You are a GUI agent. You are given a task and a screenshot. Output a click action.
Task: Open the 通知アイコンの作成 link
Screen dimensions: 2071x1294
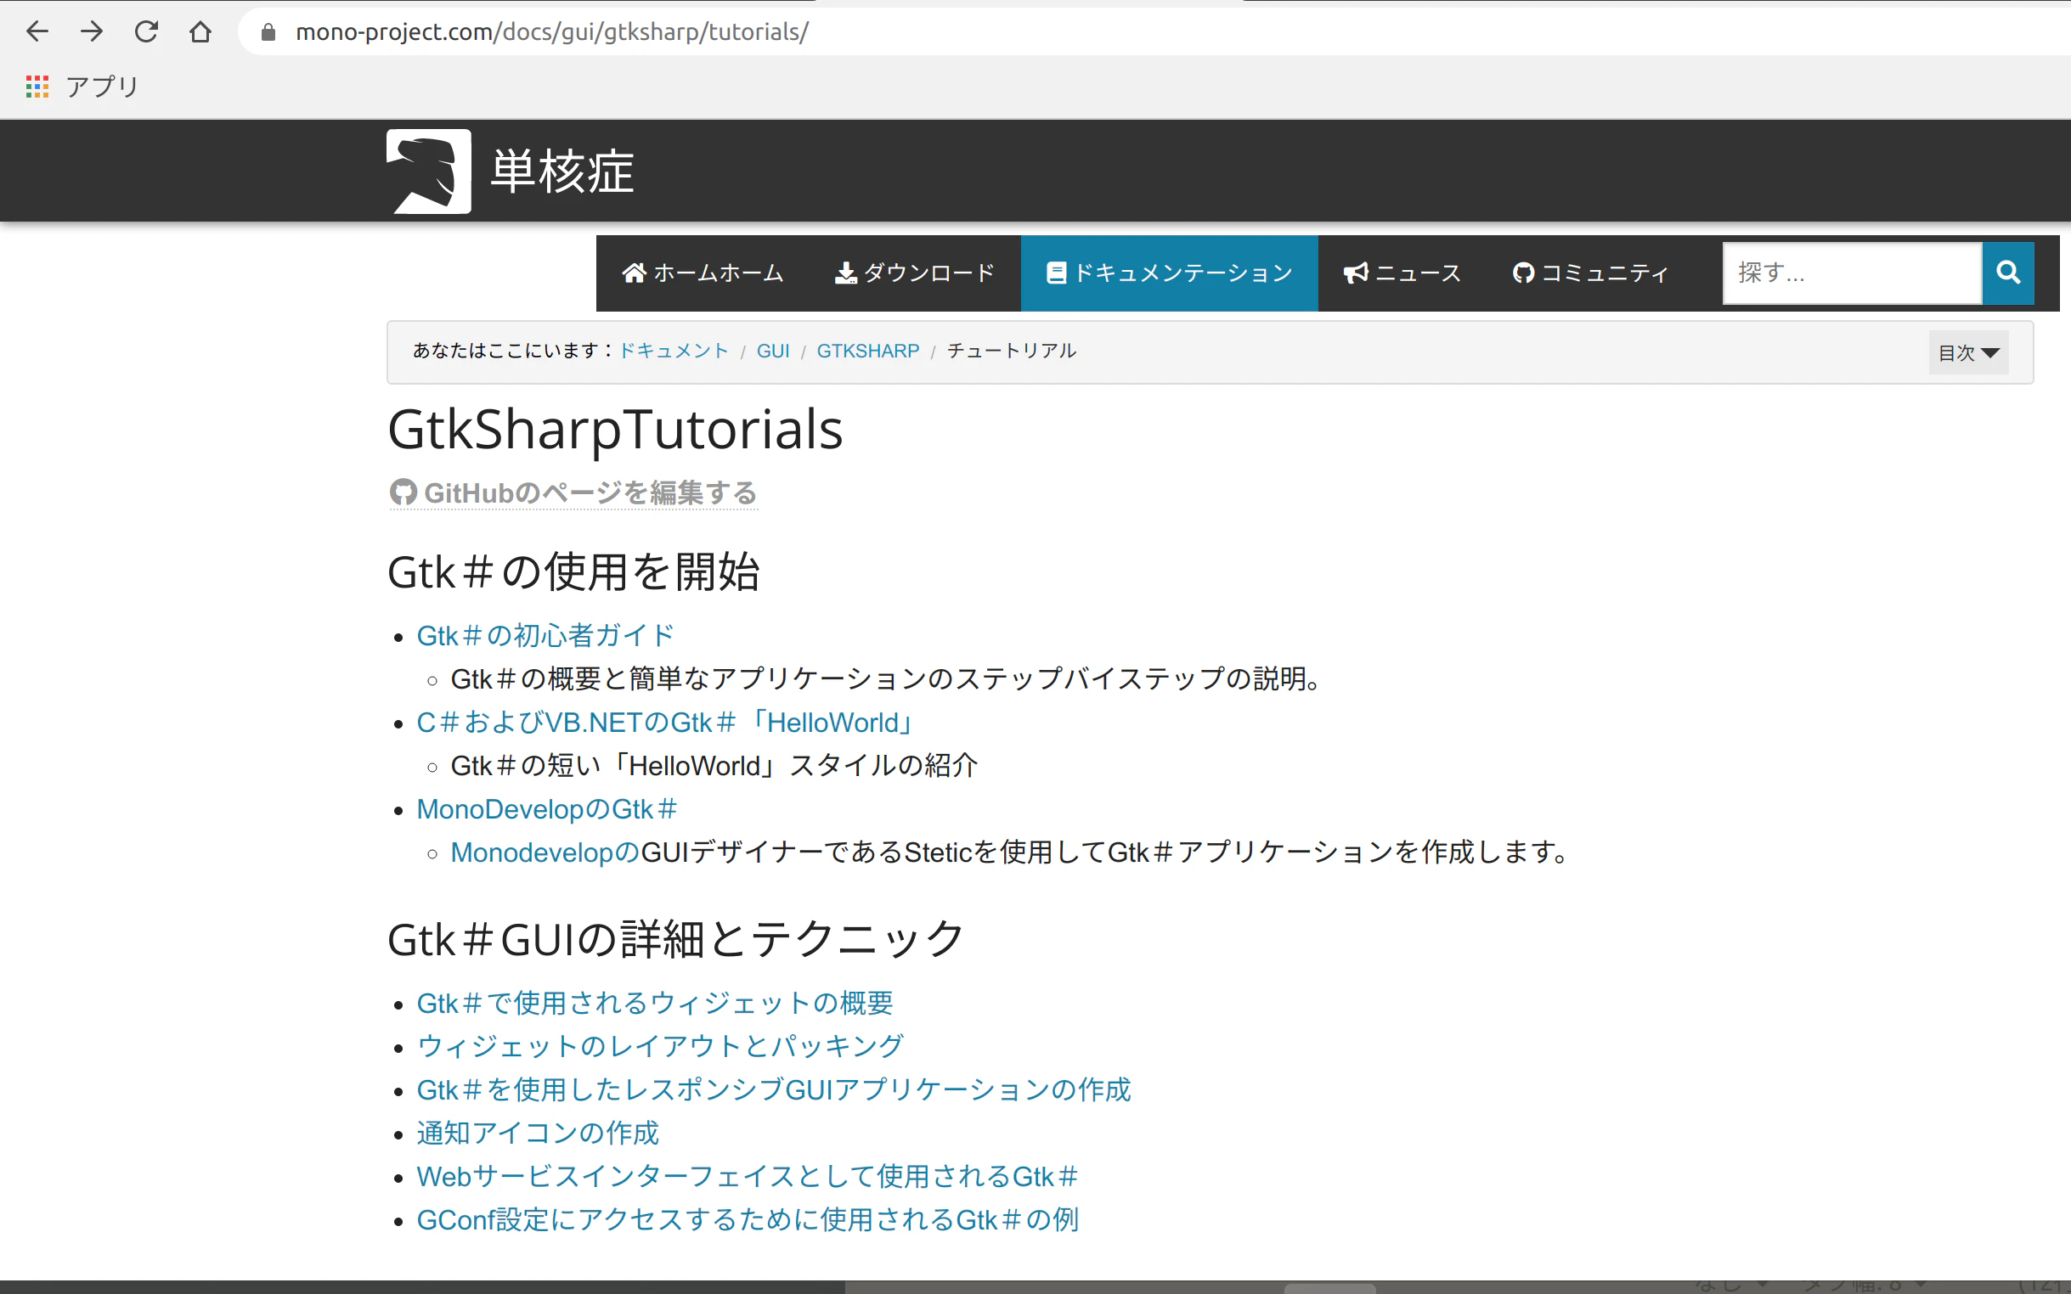coord(538,1134)
